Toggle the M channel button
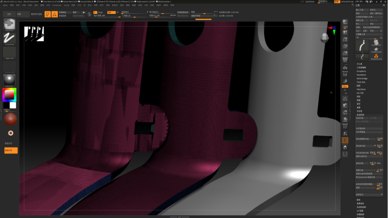The height and width of the screenshot is (218, 388). pyautogui.click(x=117, y=12)
